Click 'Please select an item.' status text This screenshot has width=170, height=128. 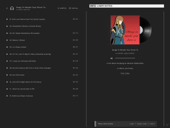[105, 124]
